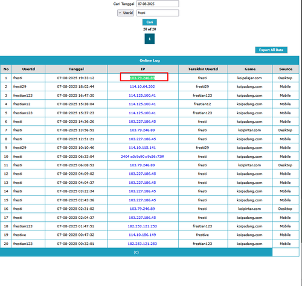Open IP link in the 14:36:26 row
The height and width of the screenshot is (286, 302).
coord(143,122)
